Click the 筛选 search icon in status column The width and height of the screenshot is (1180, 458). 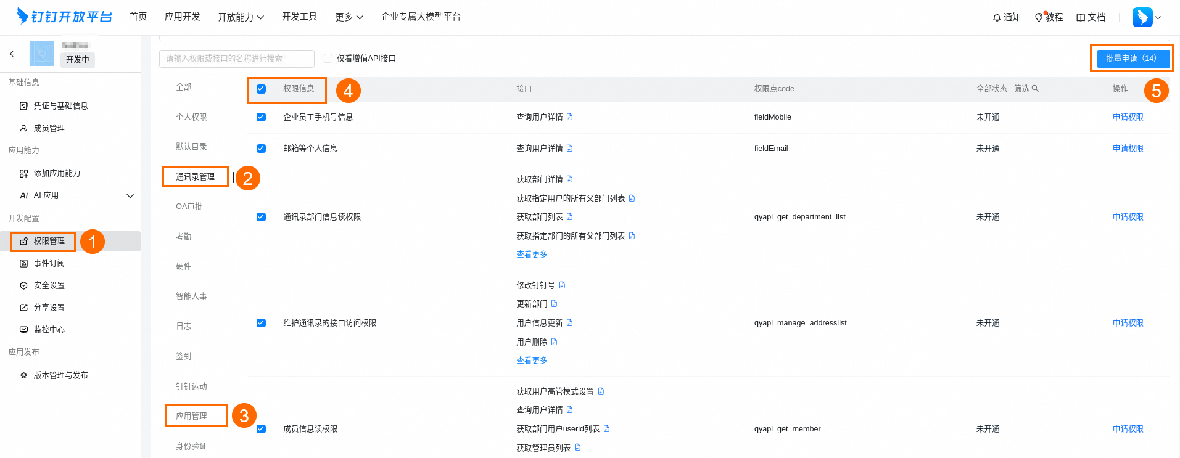click(x=1035, y=89)
